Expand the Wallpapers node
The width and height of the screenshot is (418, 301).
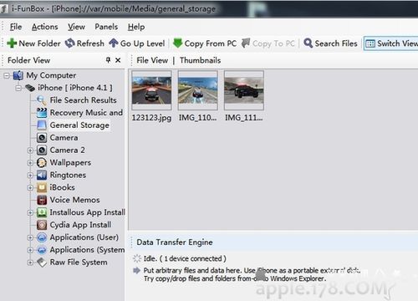[x=30, y=163]
